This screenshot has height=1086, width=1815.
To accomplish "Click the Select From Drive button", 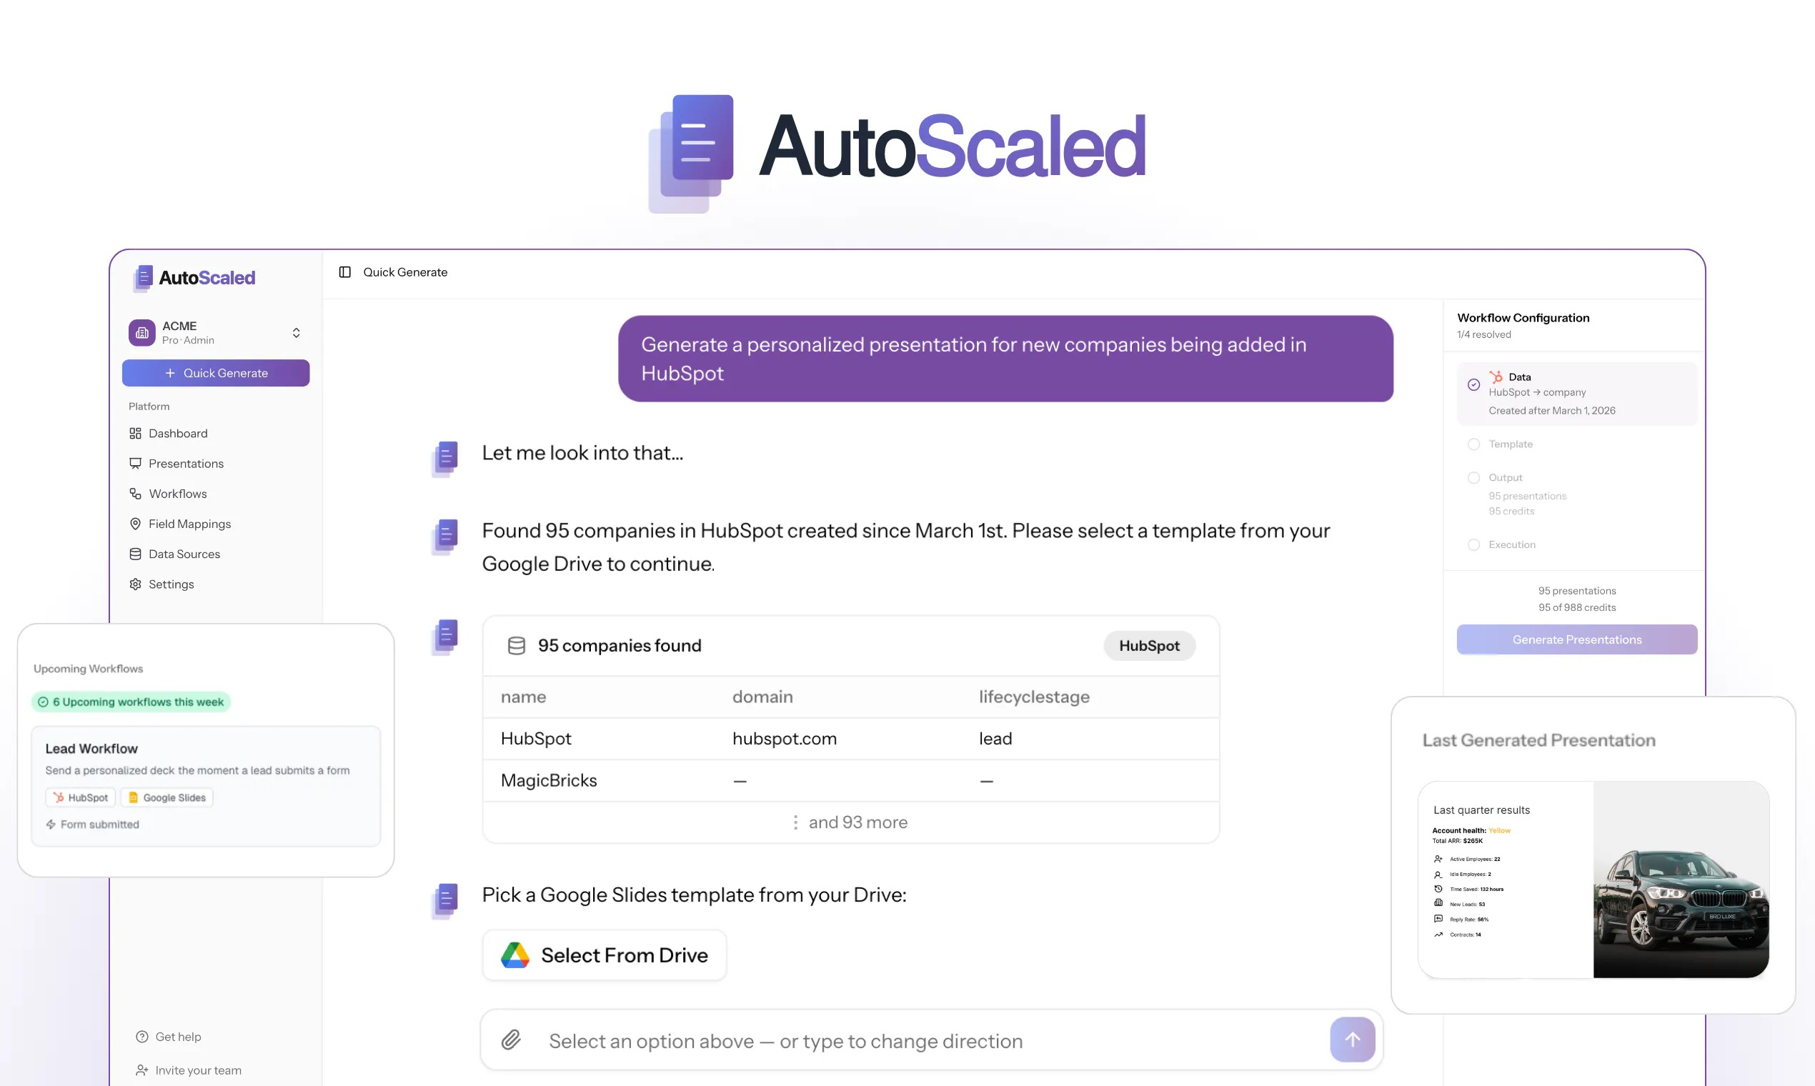I will coord(605,955).
